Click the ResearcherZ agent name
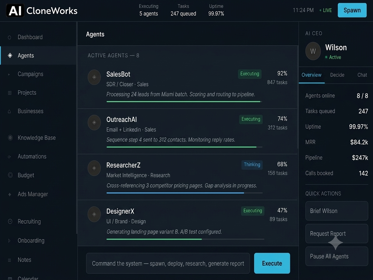Screen dimensions: 373x280 point(123,165)
